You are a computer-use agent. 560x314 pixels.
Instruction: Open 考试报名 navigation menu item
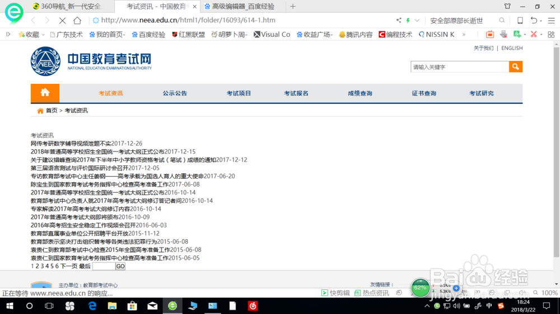296,93
